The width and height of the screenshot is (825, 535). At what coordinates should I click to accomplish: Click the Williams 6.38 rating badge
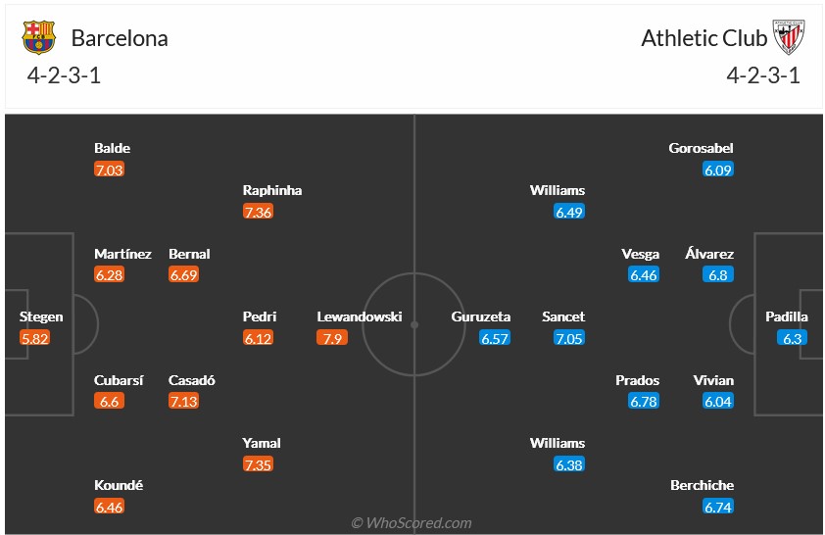click(568, 464)
